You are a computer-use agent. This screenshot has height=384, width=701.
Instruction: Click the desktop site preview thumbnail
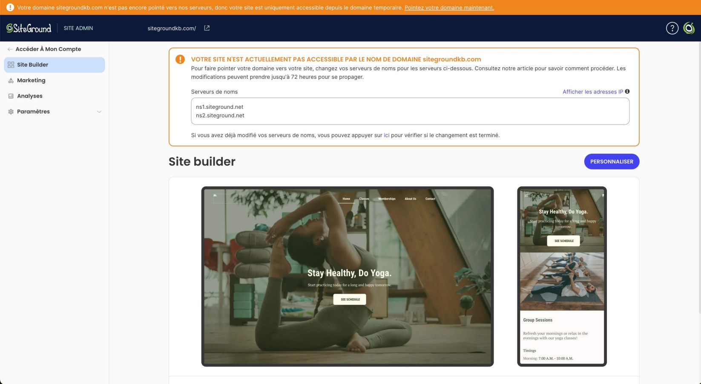[348, 276]
